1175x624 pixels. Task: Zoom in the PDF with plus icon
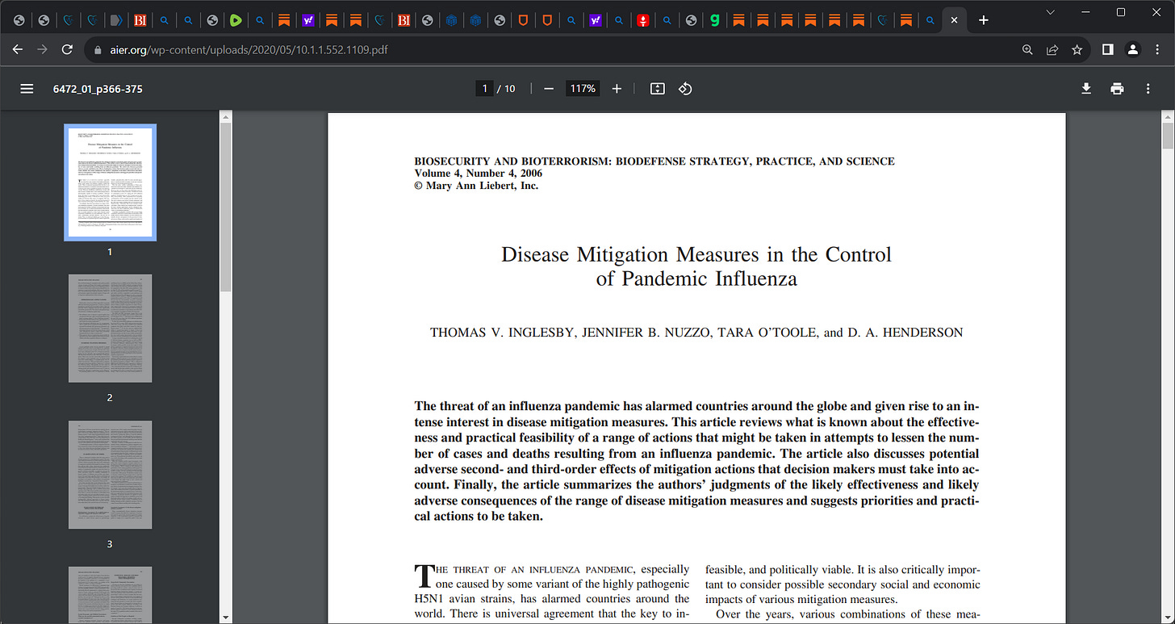(x=617, y=89)
